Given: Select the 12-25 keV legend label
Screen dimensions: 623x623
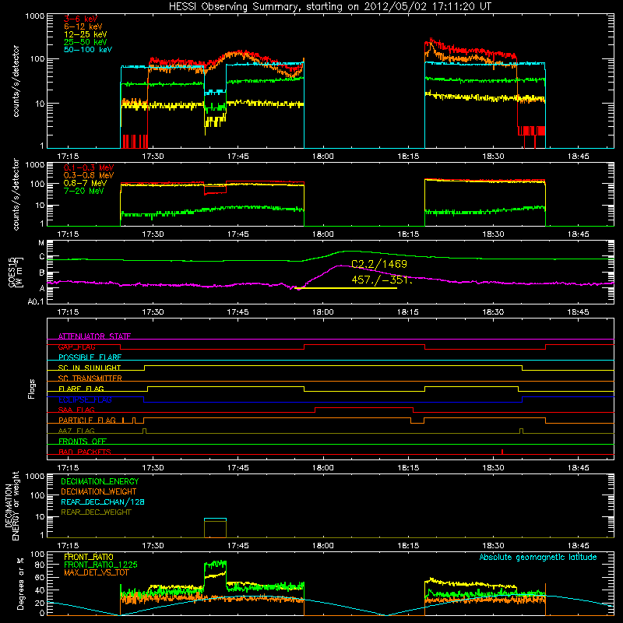Looking at the screenshot, I should tap(86, 34).
